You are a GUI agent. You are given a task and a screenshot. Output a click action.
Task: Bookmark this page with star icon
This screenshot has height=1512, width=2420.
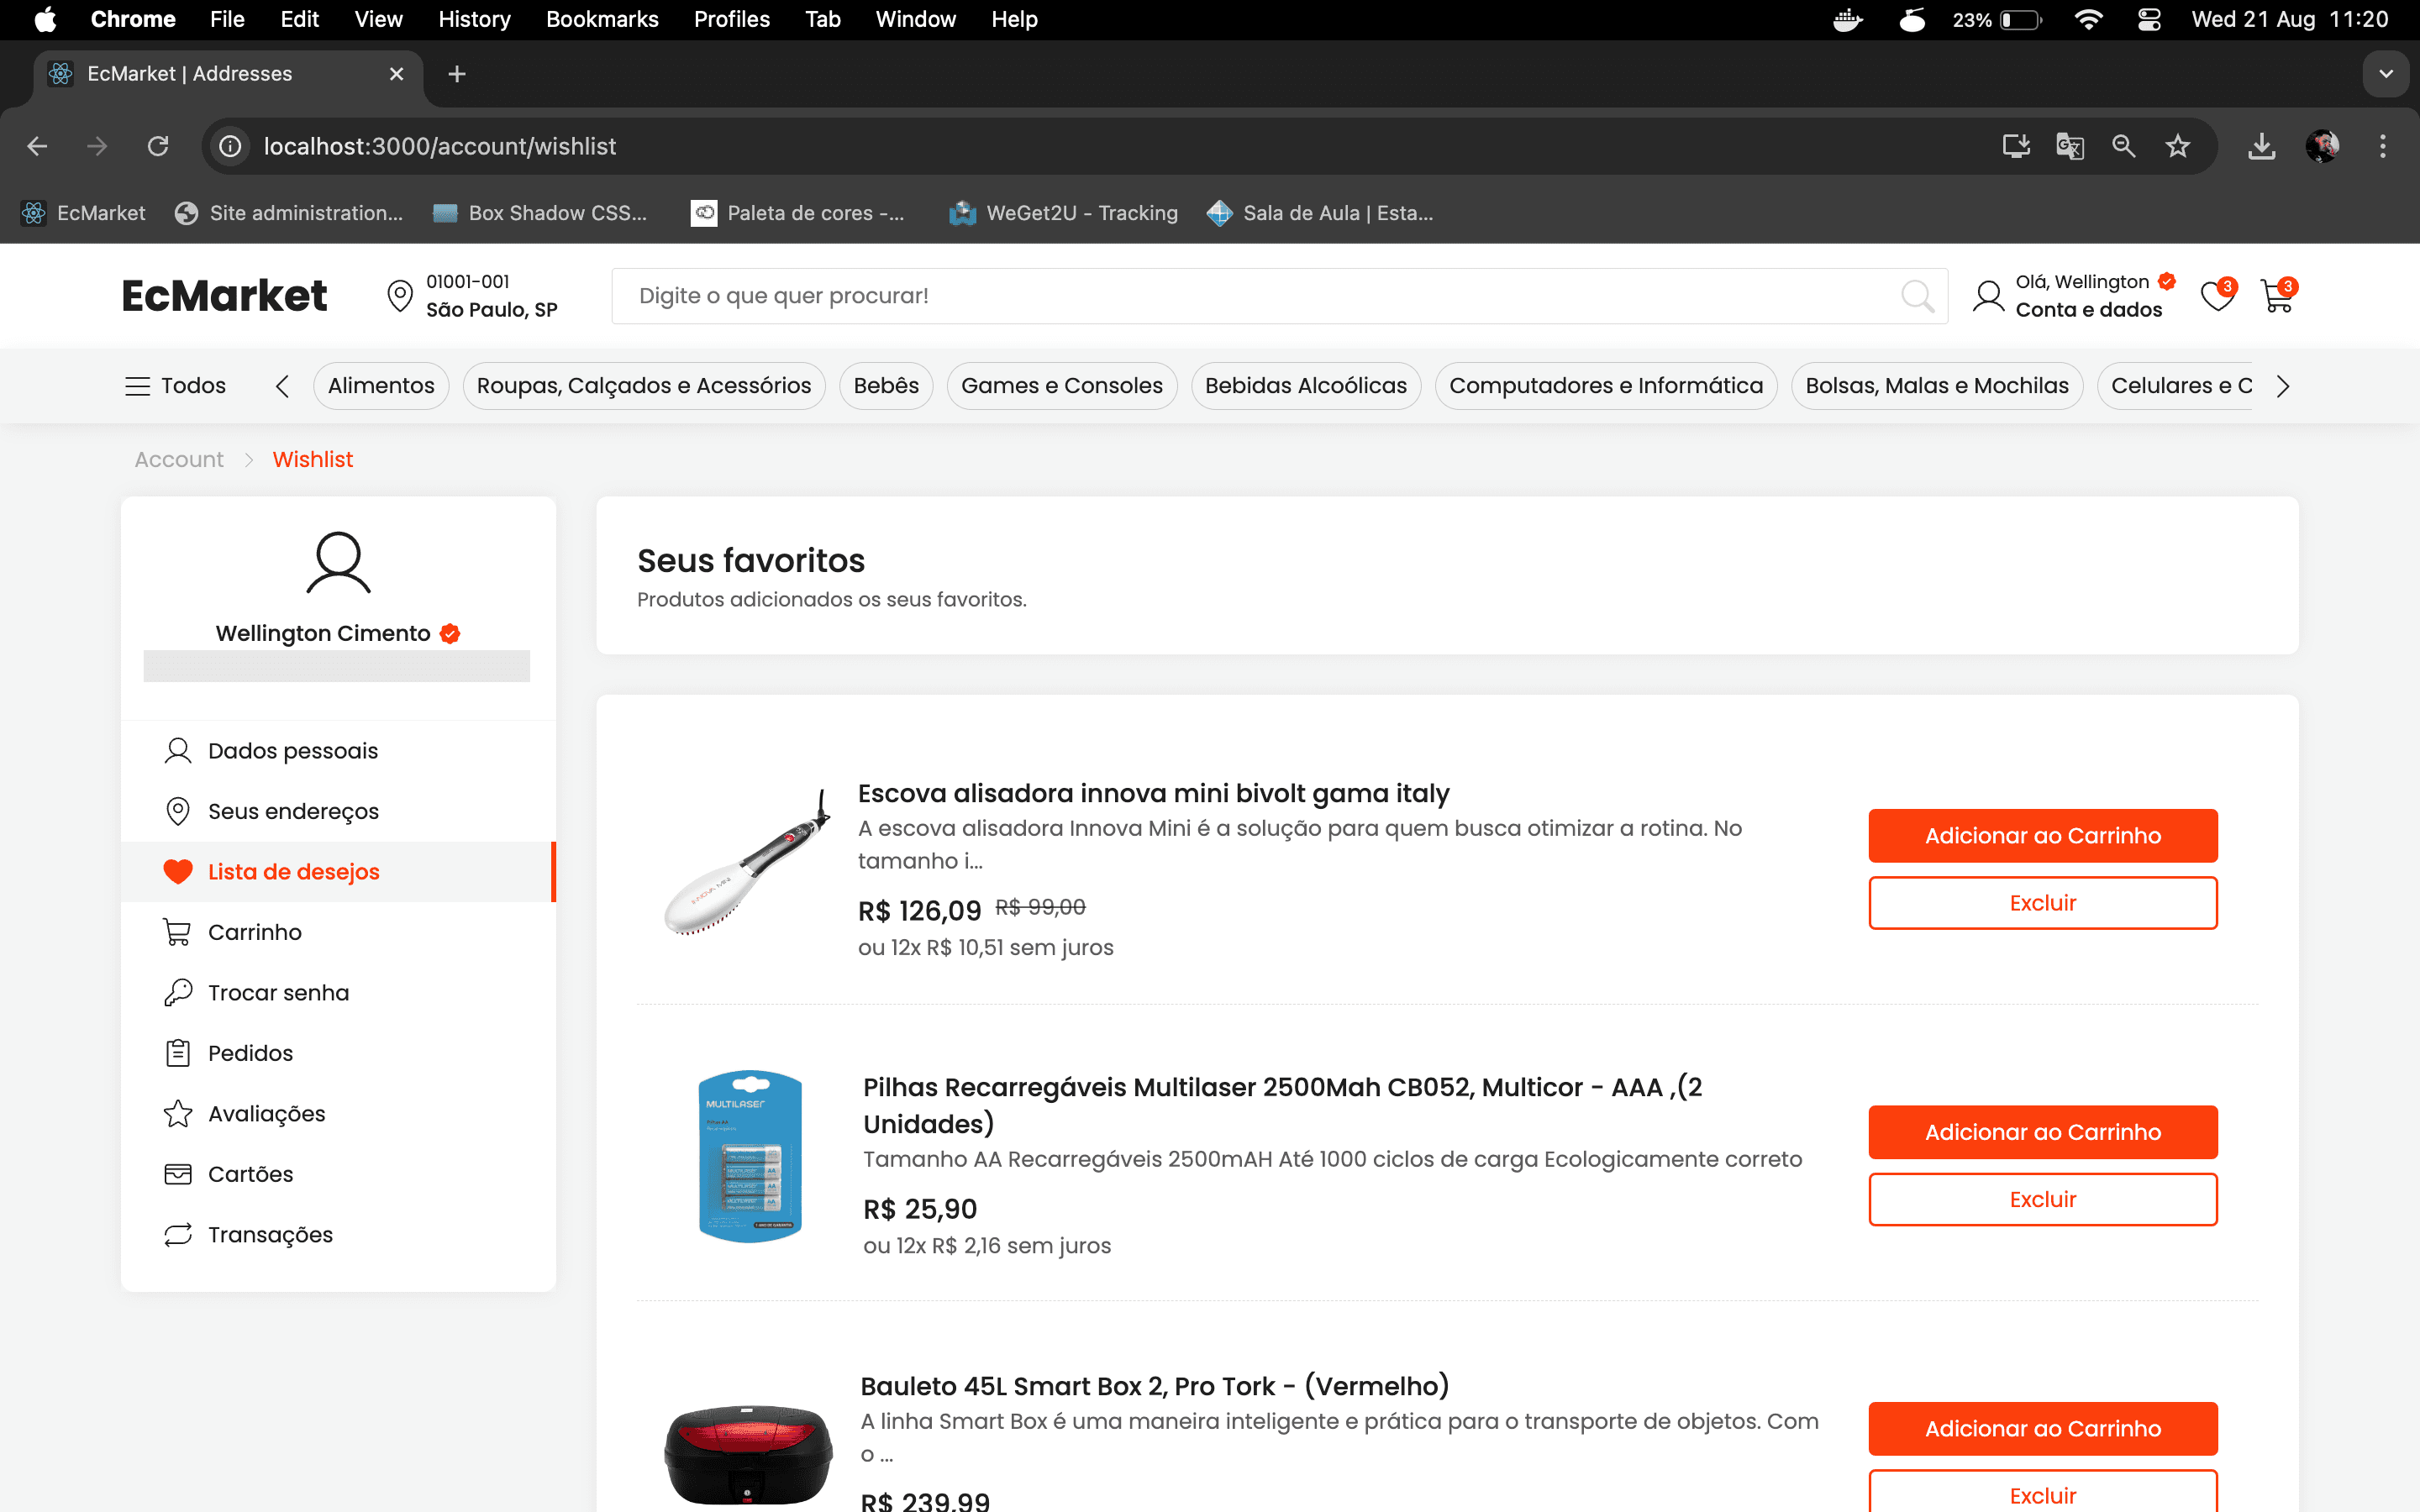point(2177,147)
